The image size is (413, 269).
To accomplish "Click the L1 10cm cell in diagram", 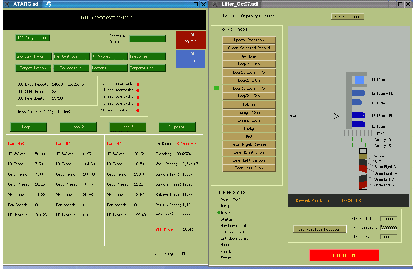I will point(359,80).
